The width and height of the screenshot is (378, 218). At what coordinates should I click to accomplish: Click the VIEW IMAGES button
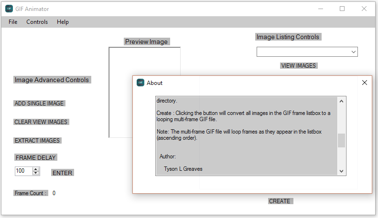[299, 66]
